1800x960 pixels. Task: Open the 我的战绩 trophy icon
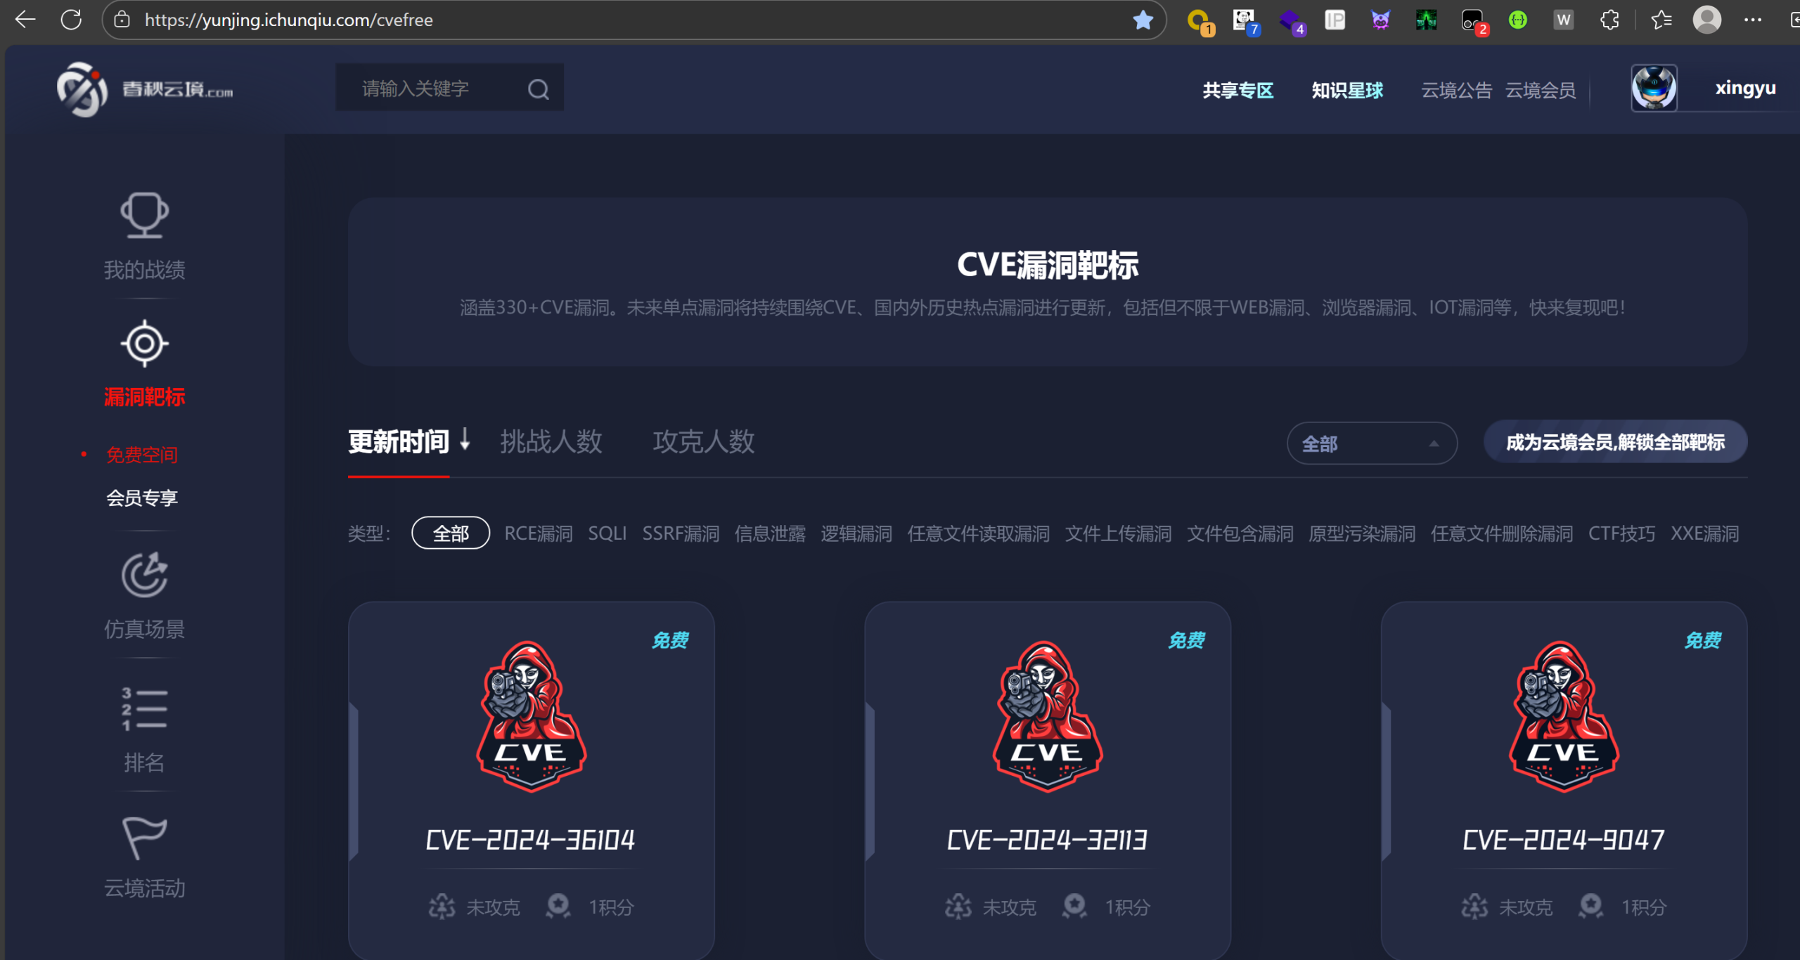tap(143, 216)
